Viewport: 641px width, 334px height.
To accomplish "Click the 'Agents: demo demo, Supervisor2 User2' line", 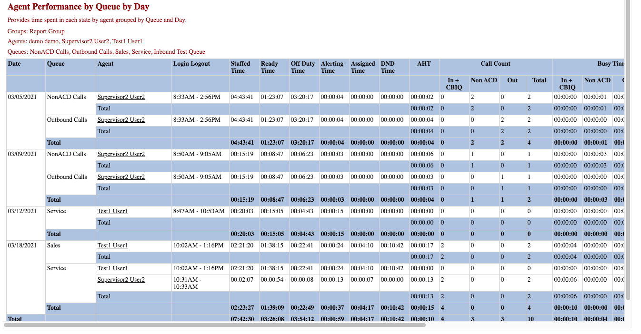I will 75,41.
